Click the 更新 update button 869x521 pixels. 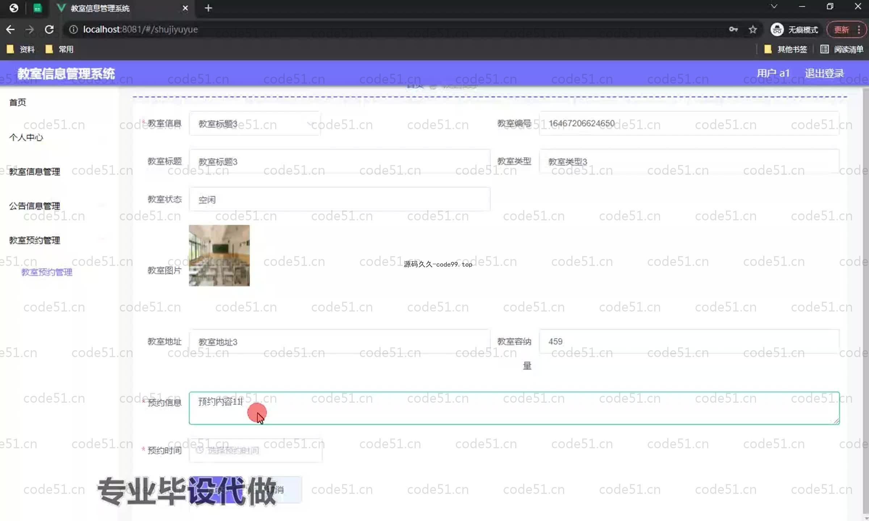[x=841, y=29]
